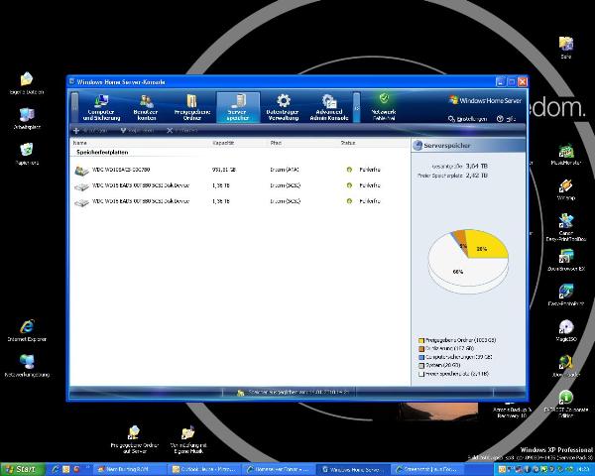The height and width of the screenshot is (476, 595).
Task: Open the Papierkorb desktop icon
Action: pos(27,154)
